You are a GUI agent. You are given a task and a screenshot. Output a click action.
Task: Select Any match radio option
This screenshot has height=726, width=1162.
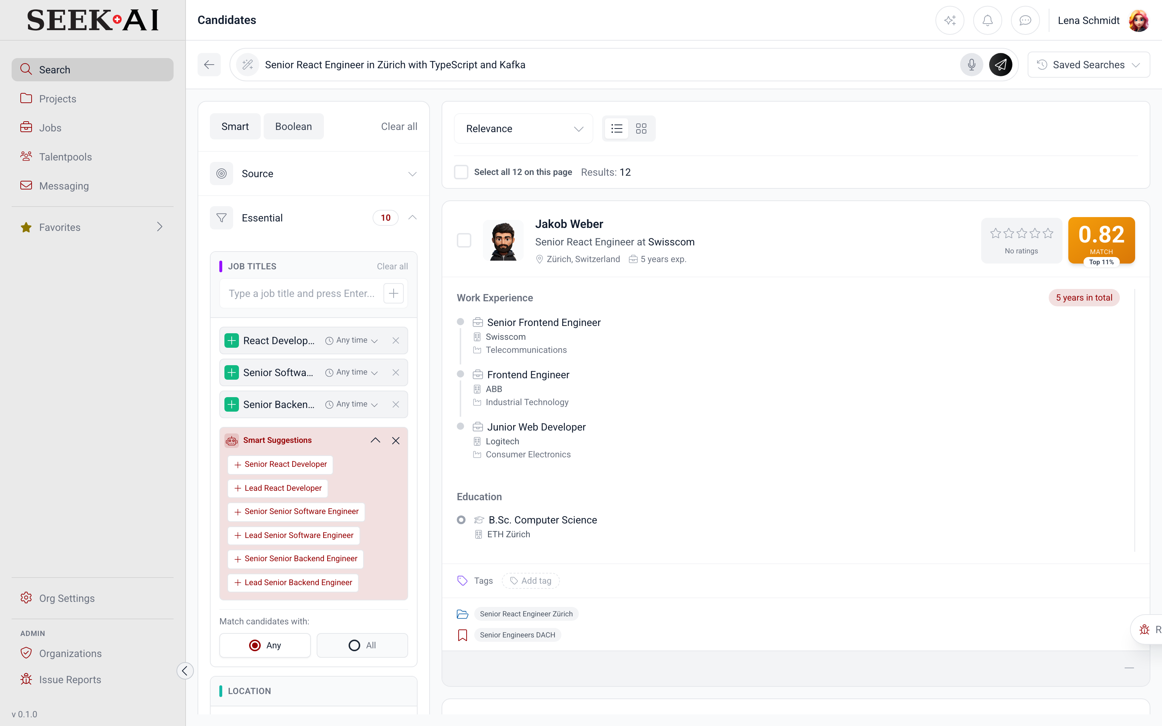(x=265, y=645)
